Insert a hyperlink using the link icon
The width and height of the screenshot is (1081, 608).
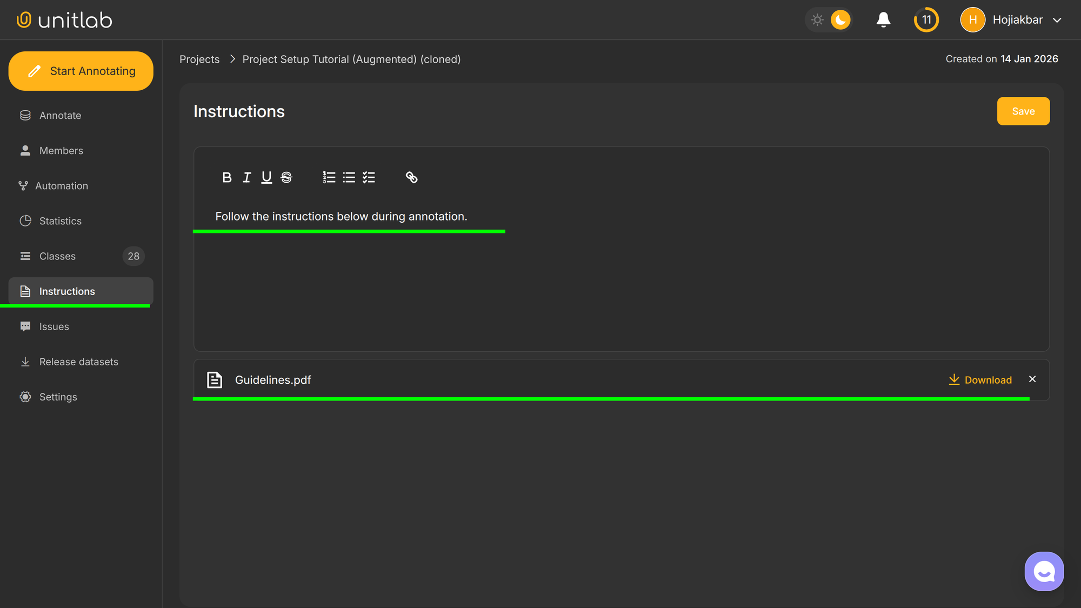click(411, 177)
